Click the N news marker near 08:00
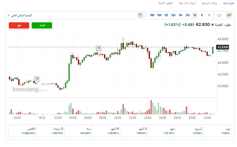The width and height of the screenshot is (237, 147). click(x=99, y=47)
